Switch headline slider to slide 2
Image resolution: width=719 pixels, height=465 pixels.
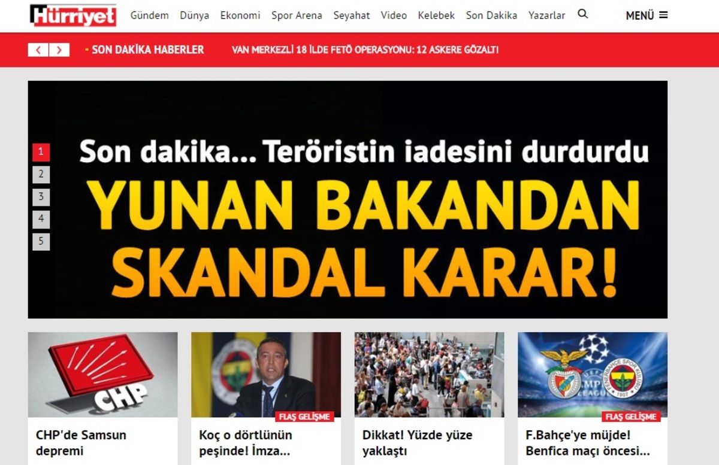tap(41, 174)
